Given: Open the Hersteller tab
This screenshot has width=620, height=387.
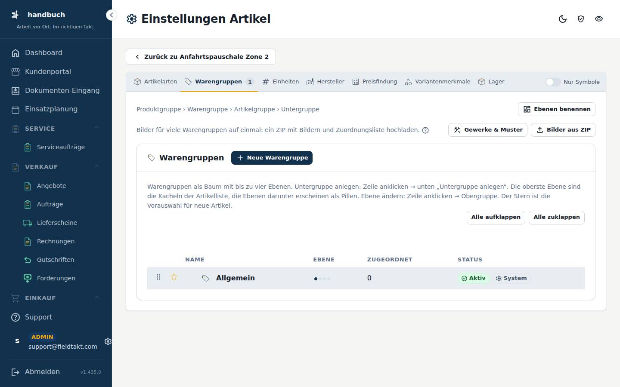Looking at the screenshot, I should [x=325, y=82].
